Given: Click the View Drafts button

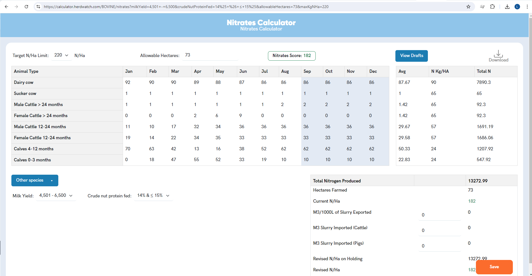Looking at the screenshot, I should 411,56.
